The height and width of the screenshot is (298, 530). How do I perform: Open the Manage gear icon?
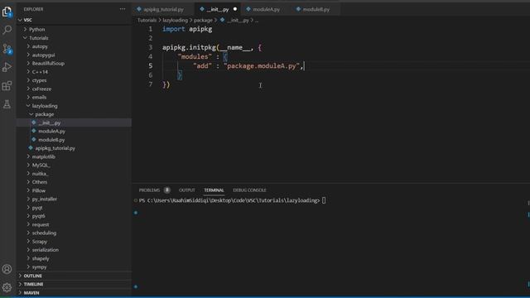click(7, 287)
